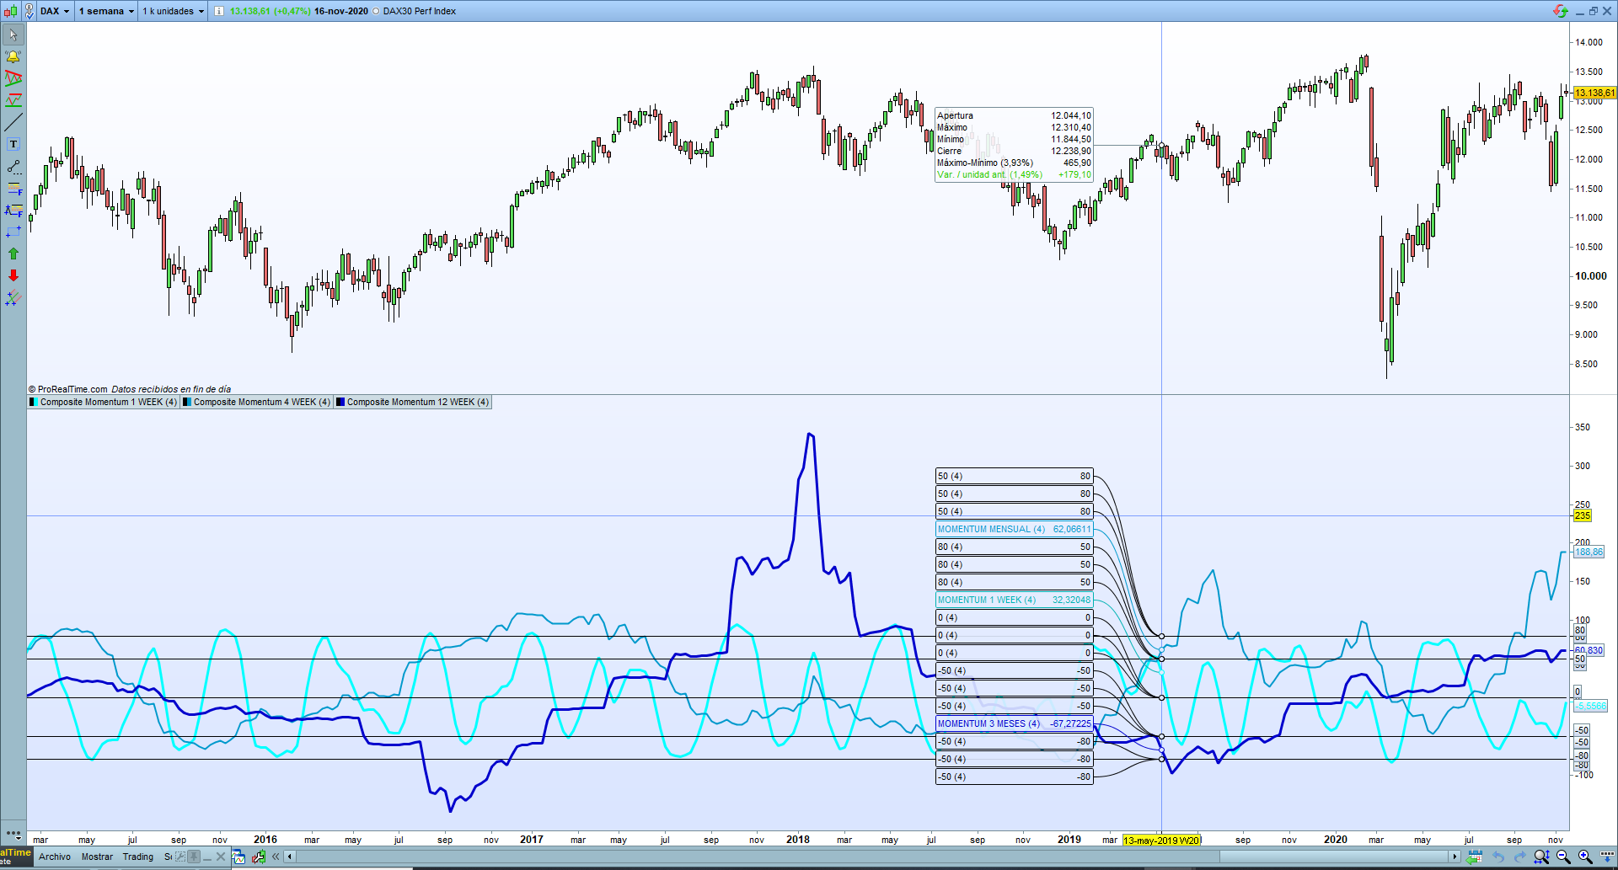Open the 1 k unidades dropdown
This screenshot has width=1618, height=870.
[x=173, y=11]
